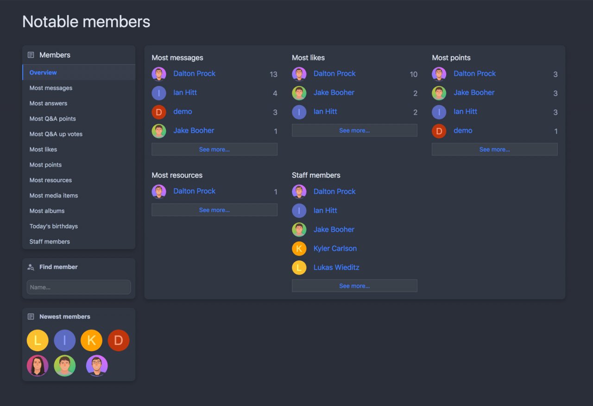This screenshot has width=593, height=406.
Task: Focus the Find member name field
Action: pos(79,287)
